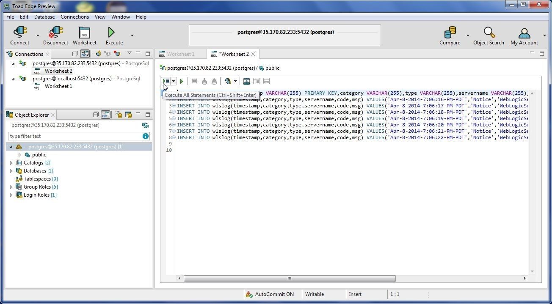Click the greyed plug icon in Connections panel
Image resolution: width=552 pixels, height=304 pixels.
tap(107, 54)
